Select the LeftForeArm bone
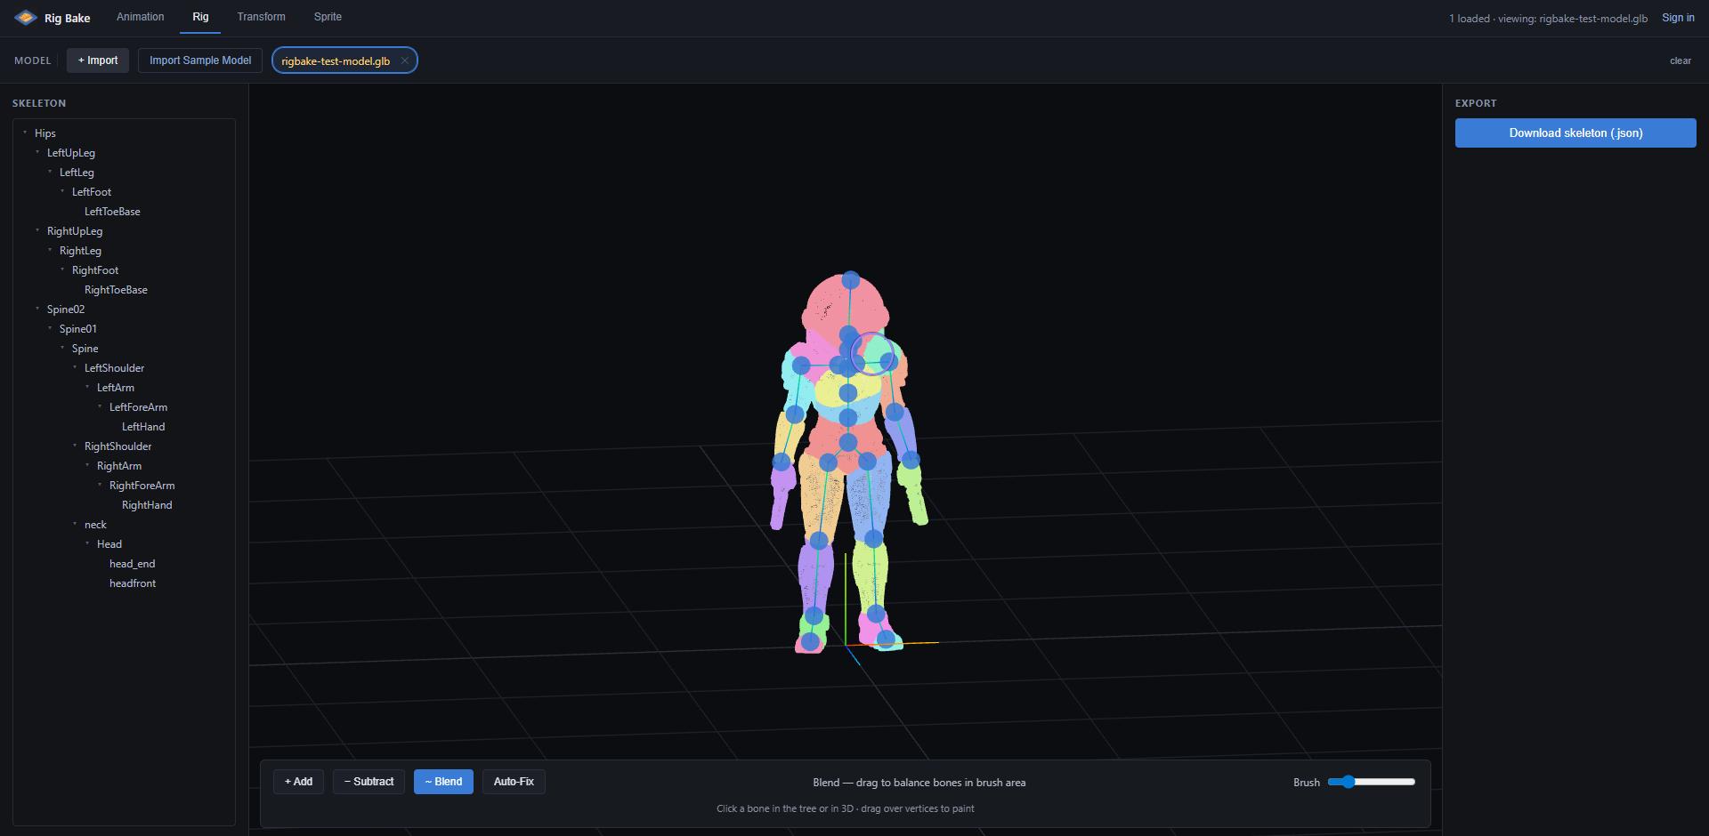The width and height of the screenshot is (1709, 836). click(138, 407)
